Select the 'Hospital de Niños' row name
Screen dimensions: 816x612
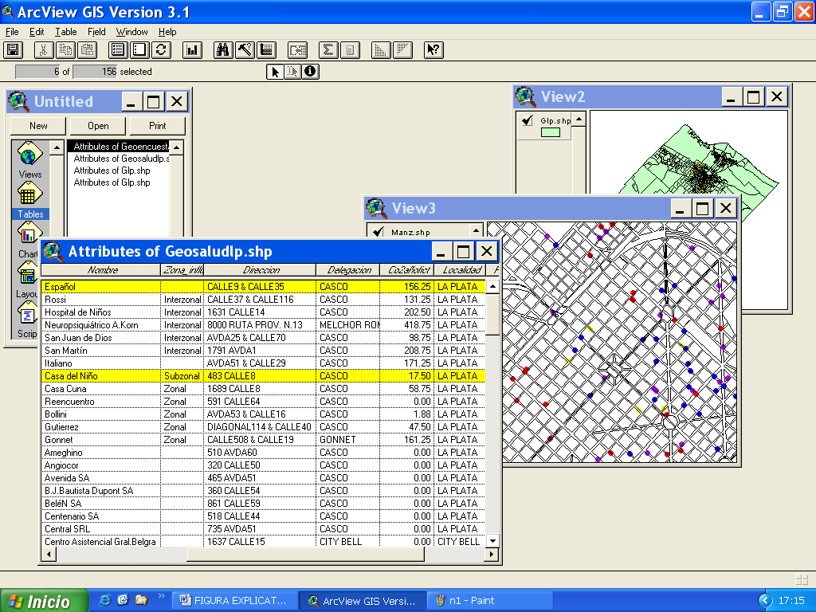coord(78,312)
